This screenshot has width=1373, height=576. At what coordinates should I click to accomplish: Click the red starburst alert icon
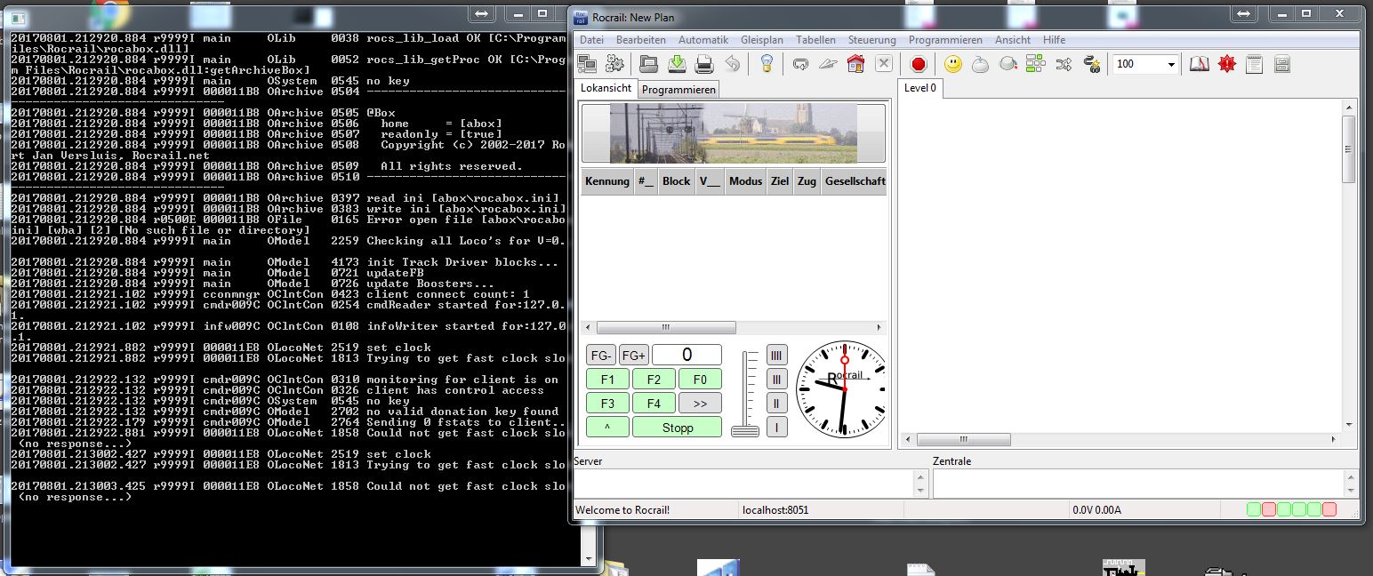1227,64
